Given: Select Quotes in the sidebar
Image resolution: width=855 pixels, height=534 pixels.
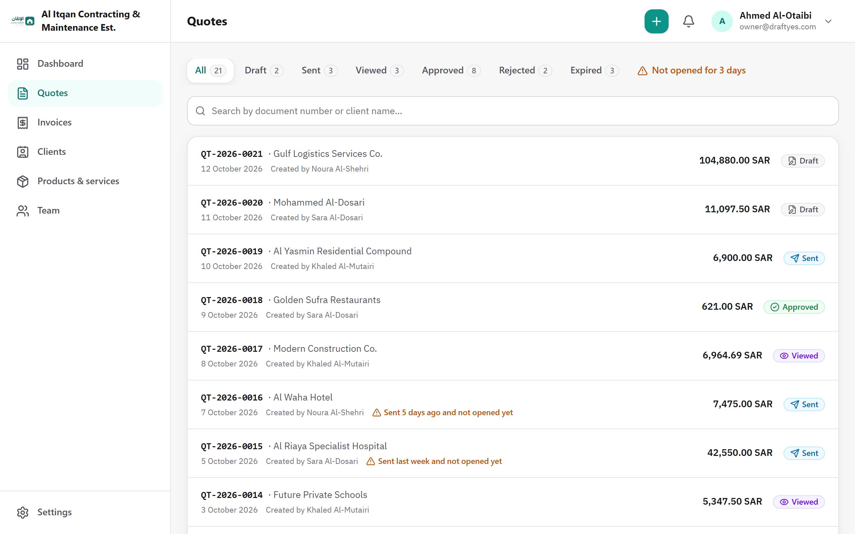Looking at the screenshot, I should coord(85,93).
